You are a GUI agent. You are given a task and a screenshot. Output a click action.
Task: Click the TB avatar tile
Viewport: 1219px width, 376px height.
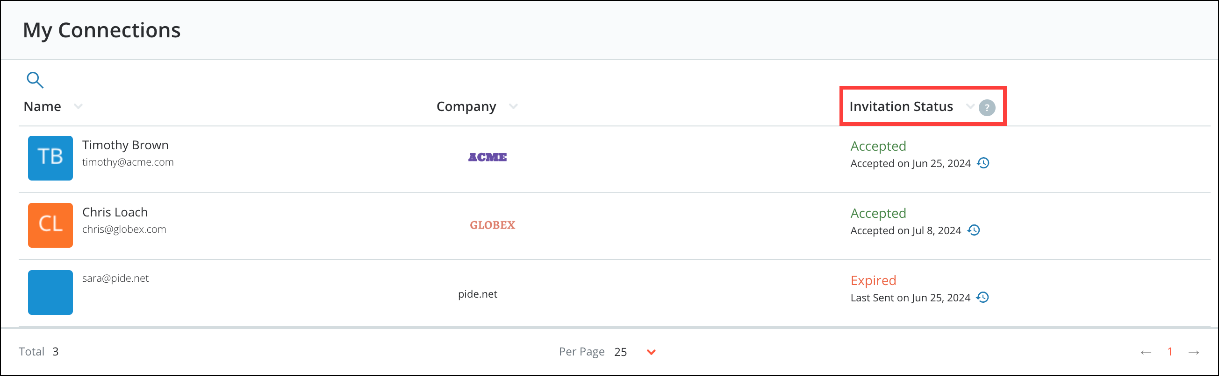pyautogui.click(x=50, y=158)
